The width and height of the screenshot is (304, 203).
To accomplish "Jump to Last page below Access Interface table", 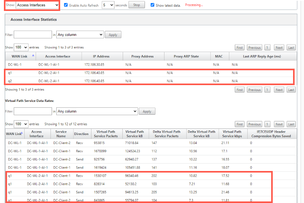I will click(x=291, y=90).
